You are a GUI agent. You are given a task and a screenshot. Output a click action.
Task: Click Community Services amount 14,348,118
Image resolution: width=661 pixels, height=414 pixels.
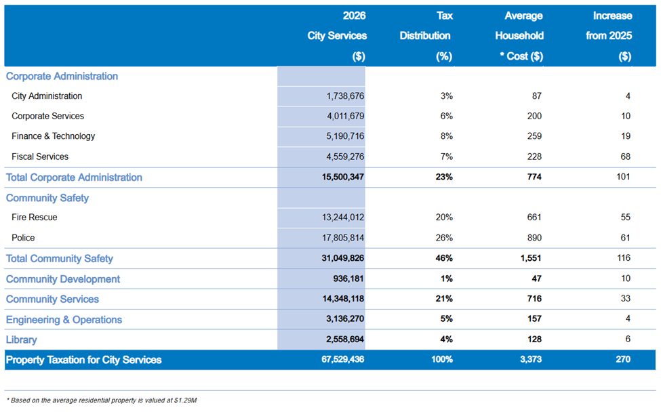click(342, 299)
